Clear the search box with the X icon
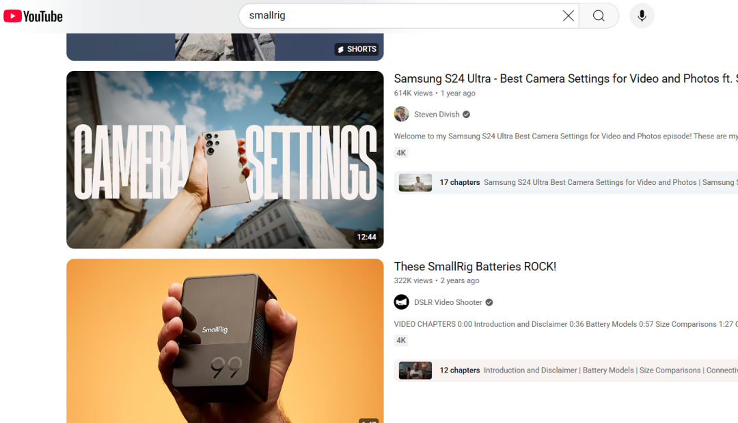The image size is (738, 423). click(568, 16)
